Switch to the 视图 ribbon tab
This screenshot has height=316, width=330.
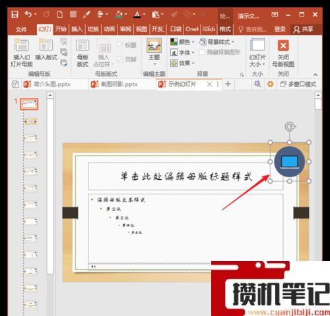point(142,29)
